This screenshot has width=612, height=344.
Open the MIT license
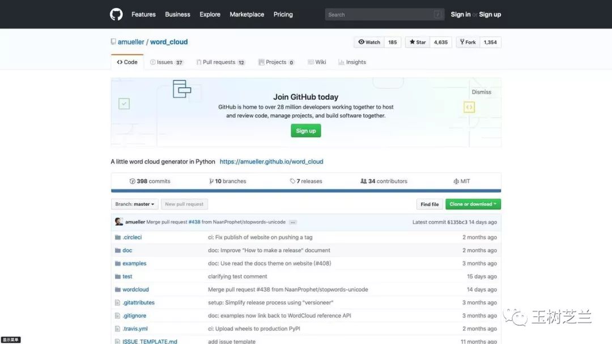pos(462,181)
